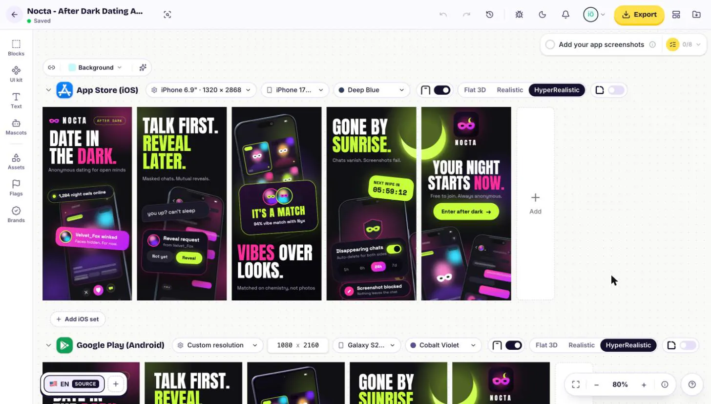711x404 pixels.
Task: Click the bug report icon
Action: 519,15
